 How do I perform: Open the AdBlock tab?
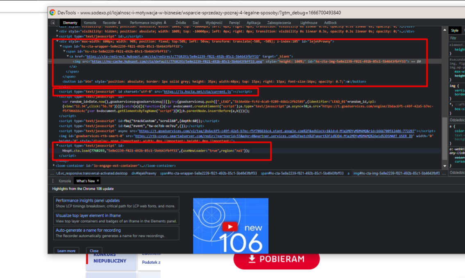pyautogui.click(x=330, y=23)
